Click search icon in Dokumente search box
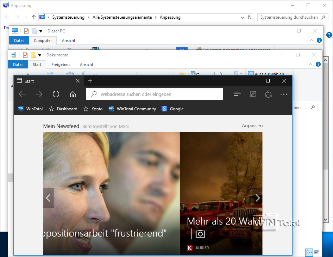The width and height of the screenshot is (333, 257). [x=313, y=108]
